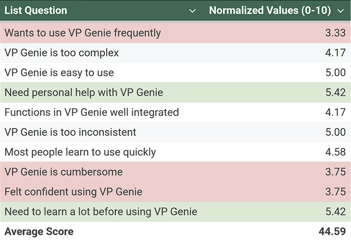Click the 4.58 value cell
The width and height of the screenshot is (351, 241).
[x=336, y=152]
